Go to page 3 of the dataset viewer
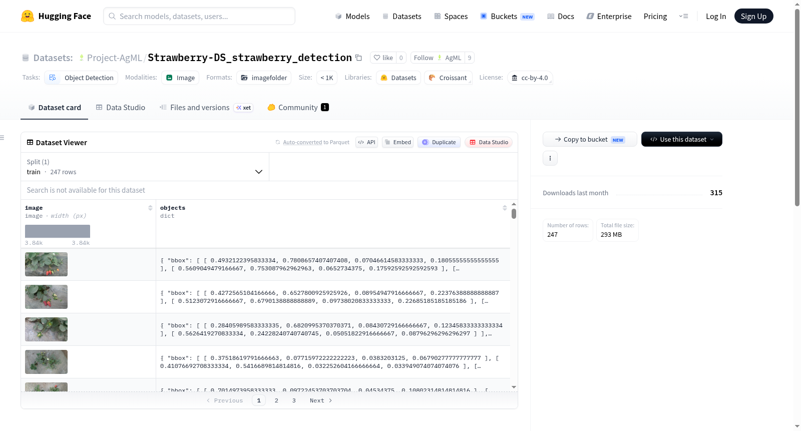Image resolution: width=801 pixels, height=431 pixels. 294,400
